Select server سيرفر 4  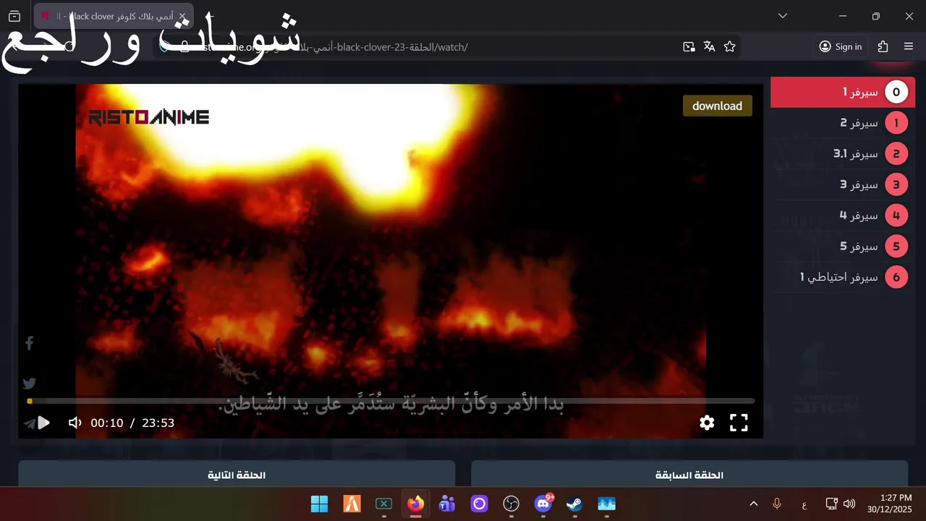coord(843,216)
